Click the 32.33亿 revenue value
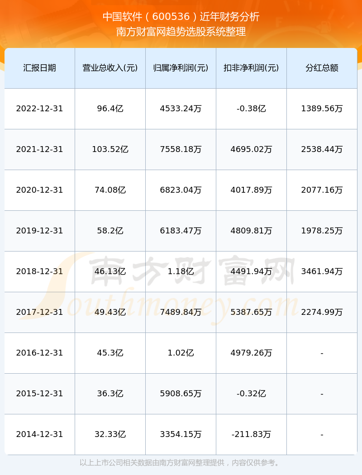This screenshot has width=362, height=475. pos(110,434)
